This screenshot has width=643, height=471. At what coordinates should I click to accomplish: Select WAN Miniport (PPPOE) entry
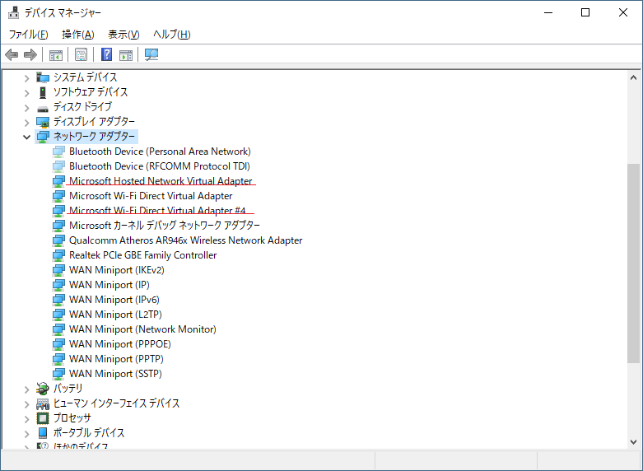point(119,343)
